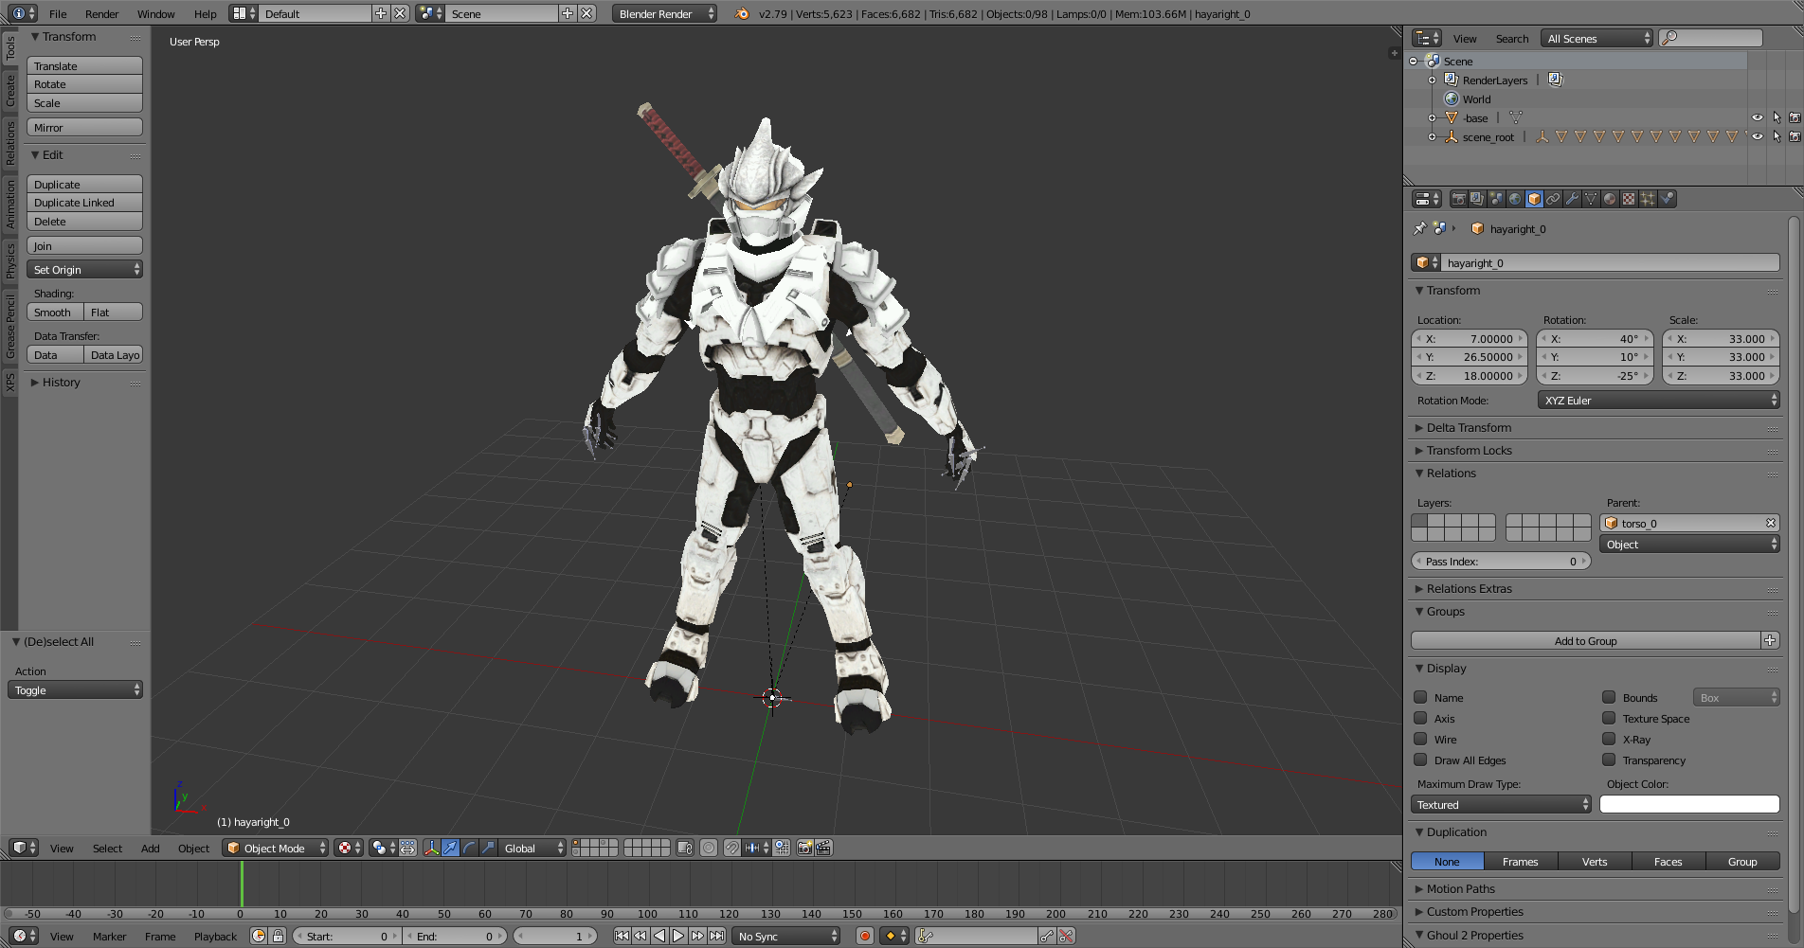Expand the Motion Paths panel
The image size is (1804, 948).
(1460, 889)
